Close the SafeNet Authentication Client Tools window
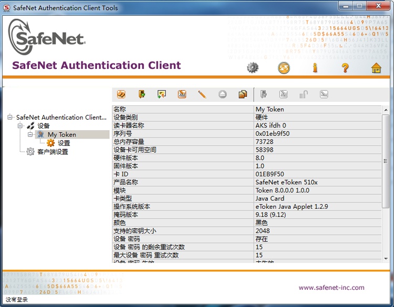394x307 pixels. pyautogui.click(x=379, y=6)
